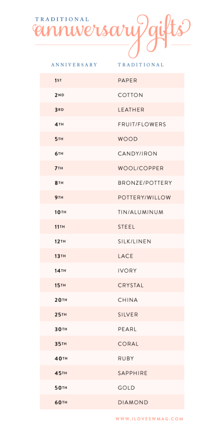Select the Diamond gift entry
Viewport: 219px width, 439px height.
click(133, 402)
